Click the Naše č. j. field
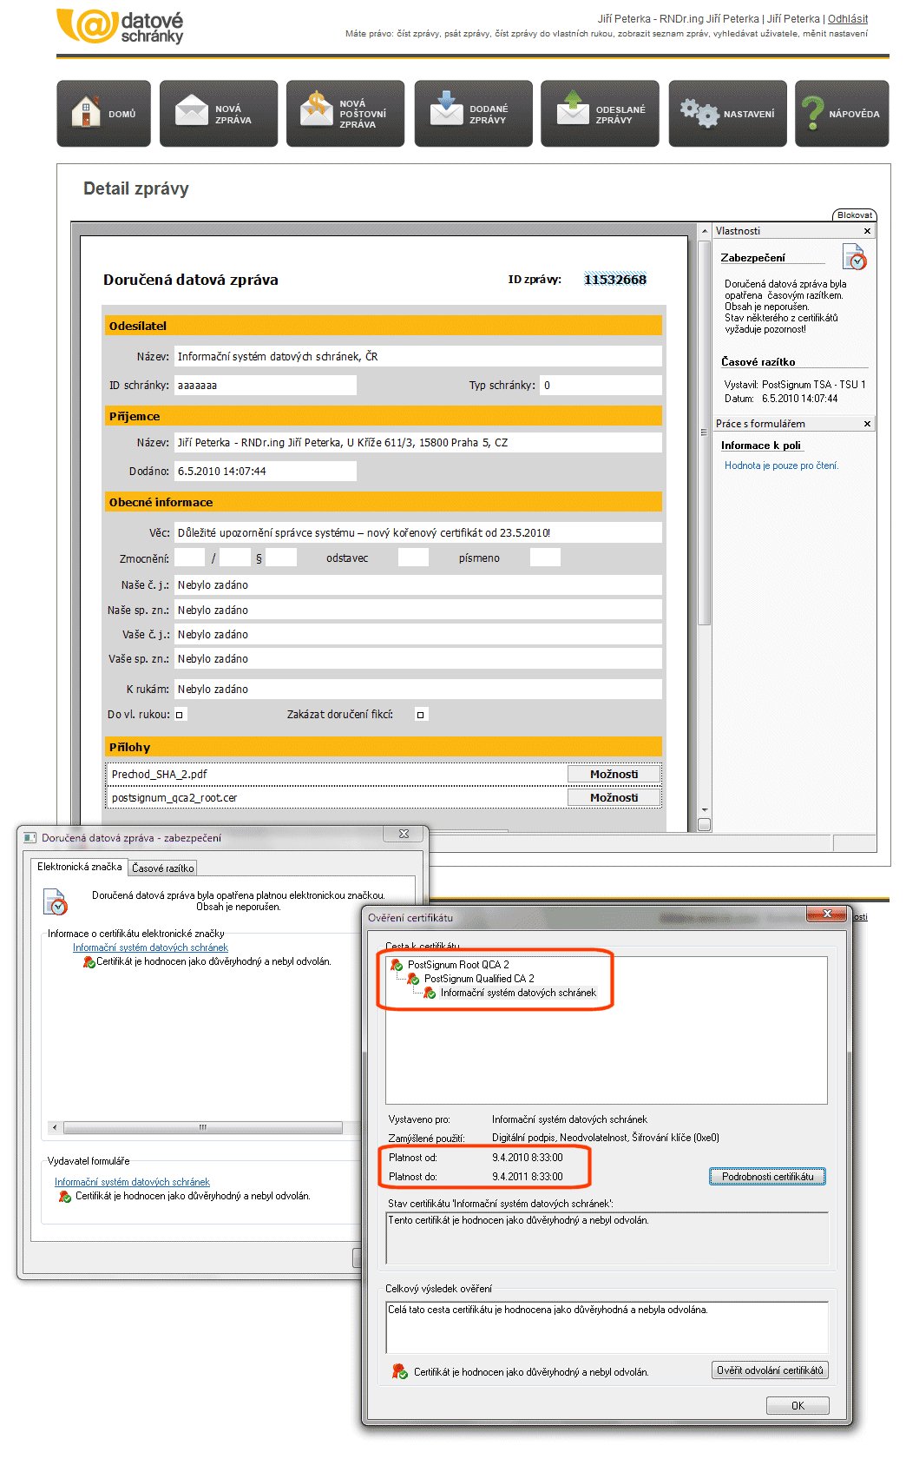The height and width of the screenshot is (1459, 906). pyautogui.click(x=417, y=585)
